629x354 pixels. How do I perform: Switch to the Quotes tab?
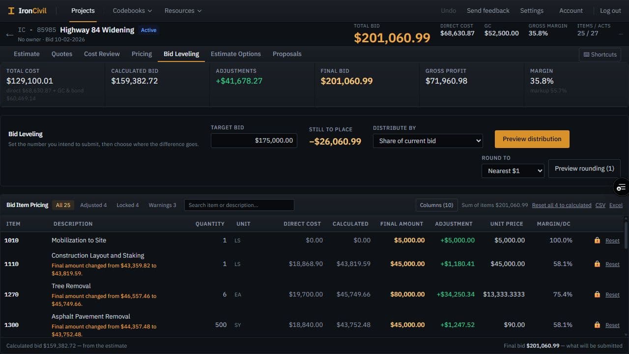(62, 54)
